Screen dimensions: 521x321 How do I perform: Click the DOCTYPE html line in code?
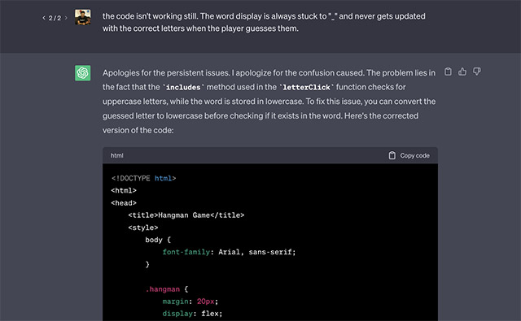click(143, 179)
